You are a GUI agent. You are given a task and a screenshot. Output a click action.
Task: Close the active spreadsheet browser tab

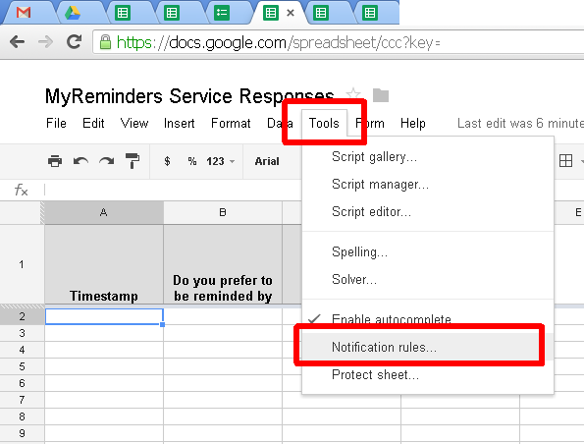point(291,13)
